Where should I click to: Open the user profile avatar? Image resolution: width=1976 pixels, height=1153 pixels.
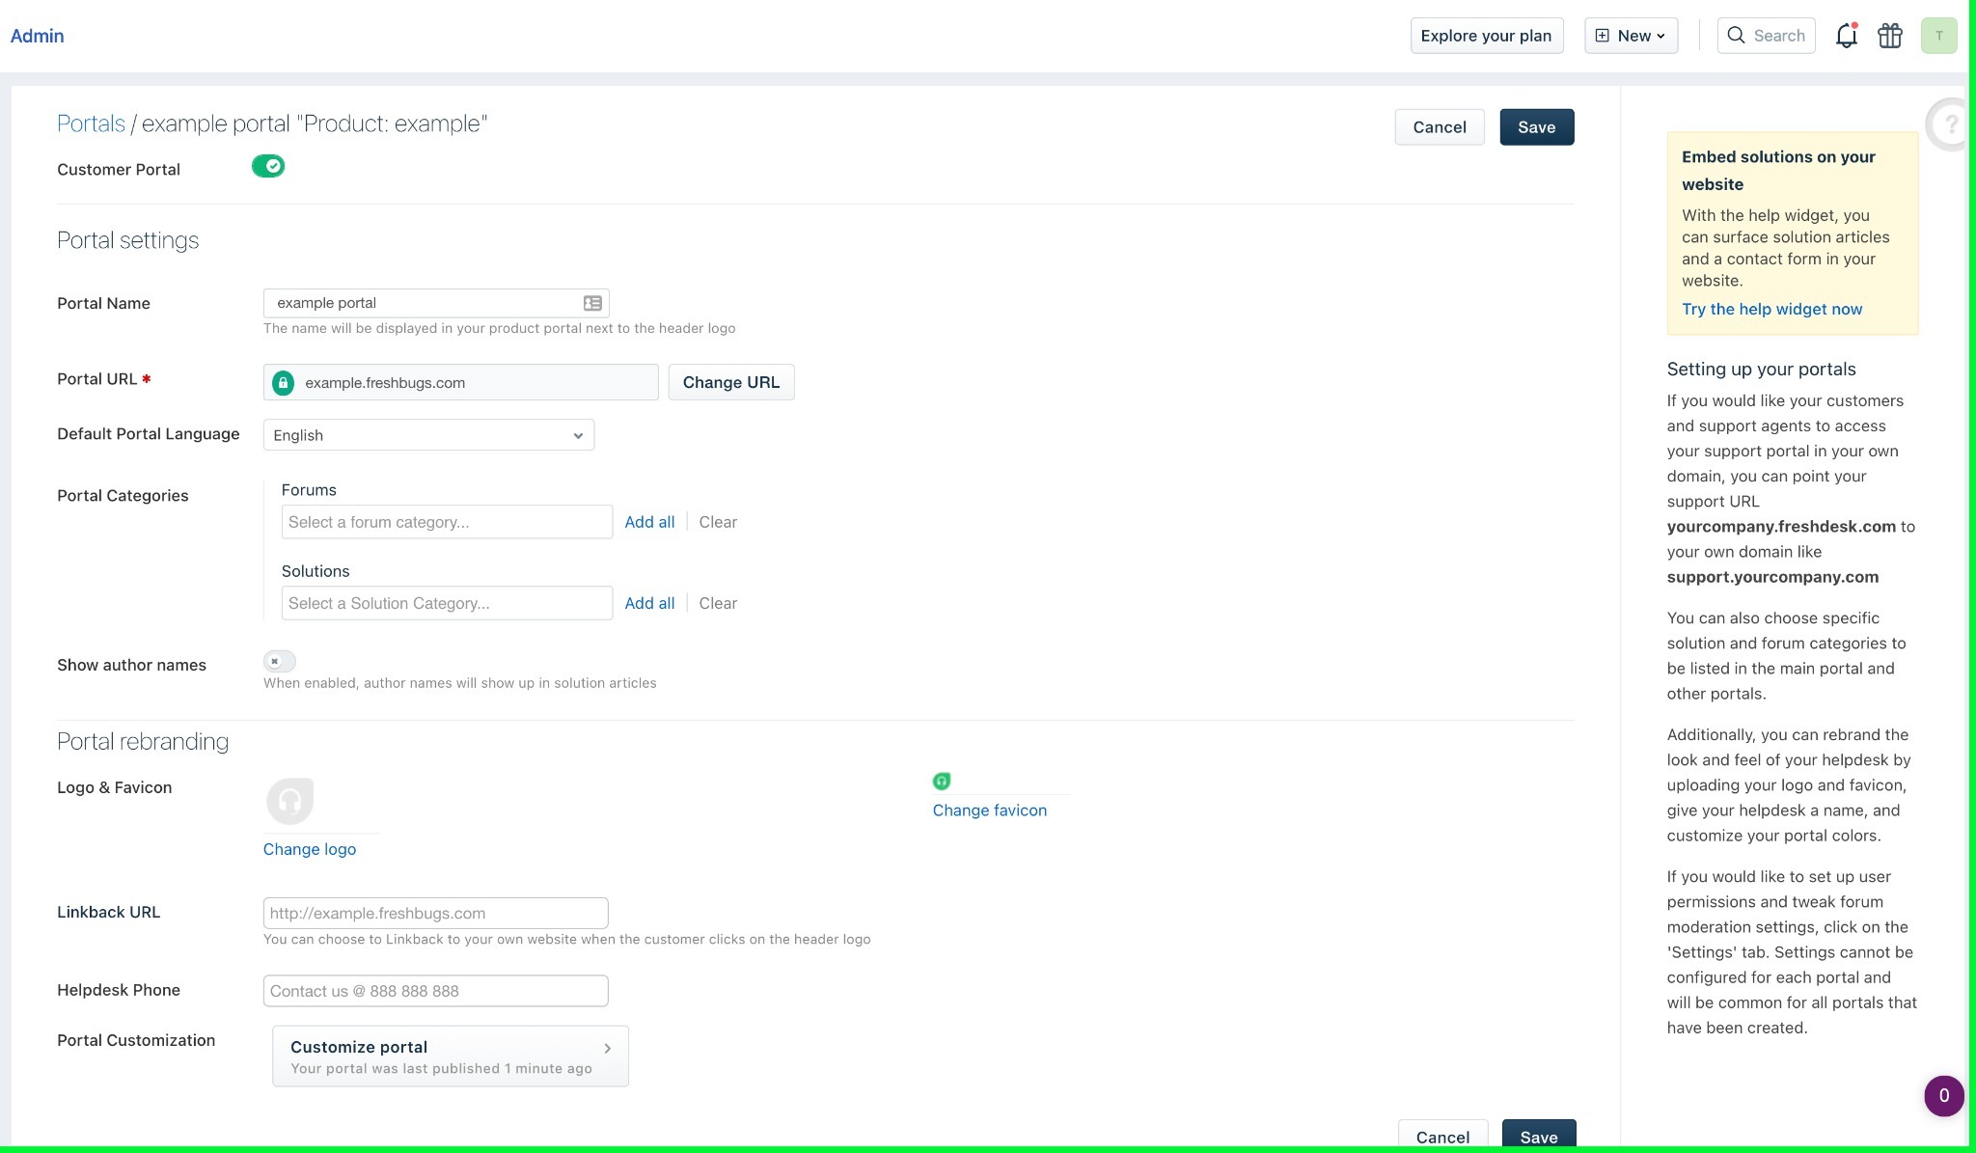tap(1938, 36)
